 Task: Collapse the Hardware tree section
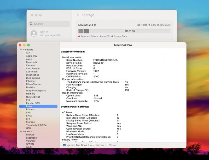(21, 50)
